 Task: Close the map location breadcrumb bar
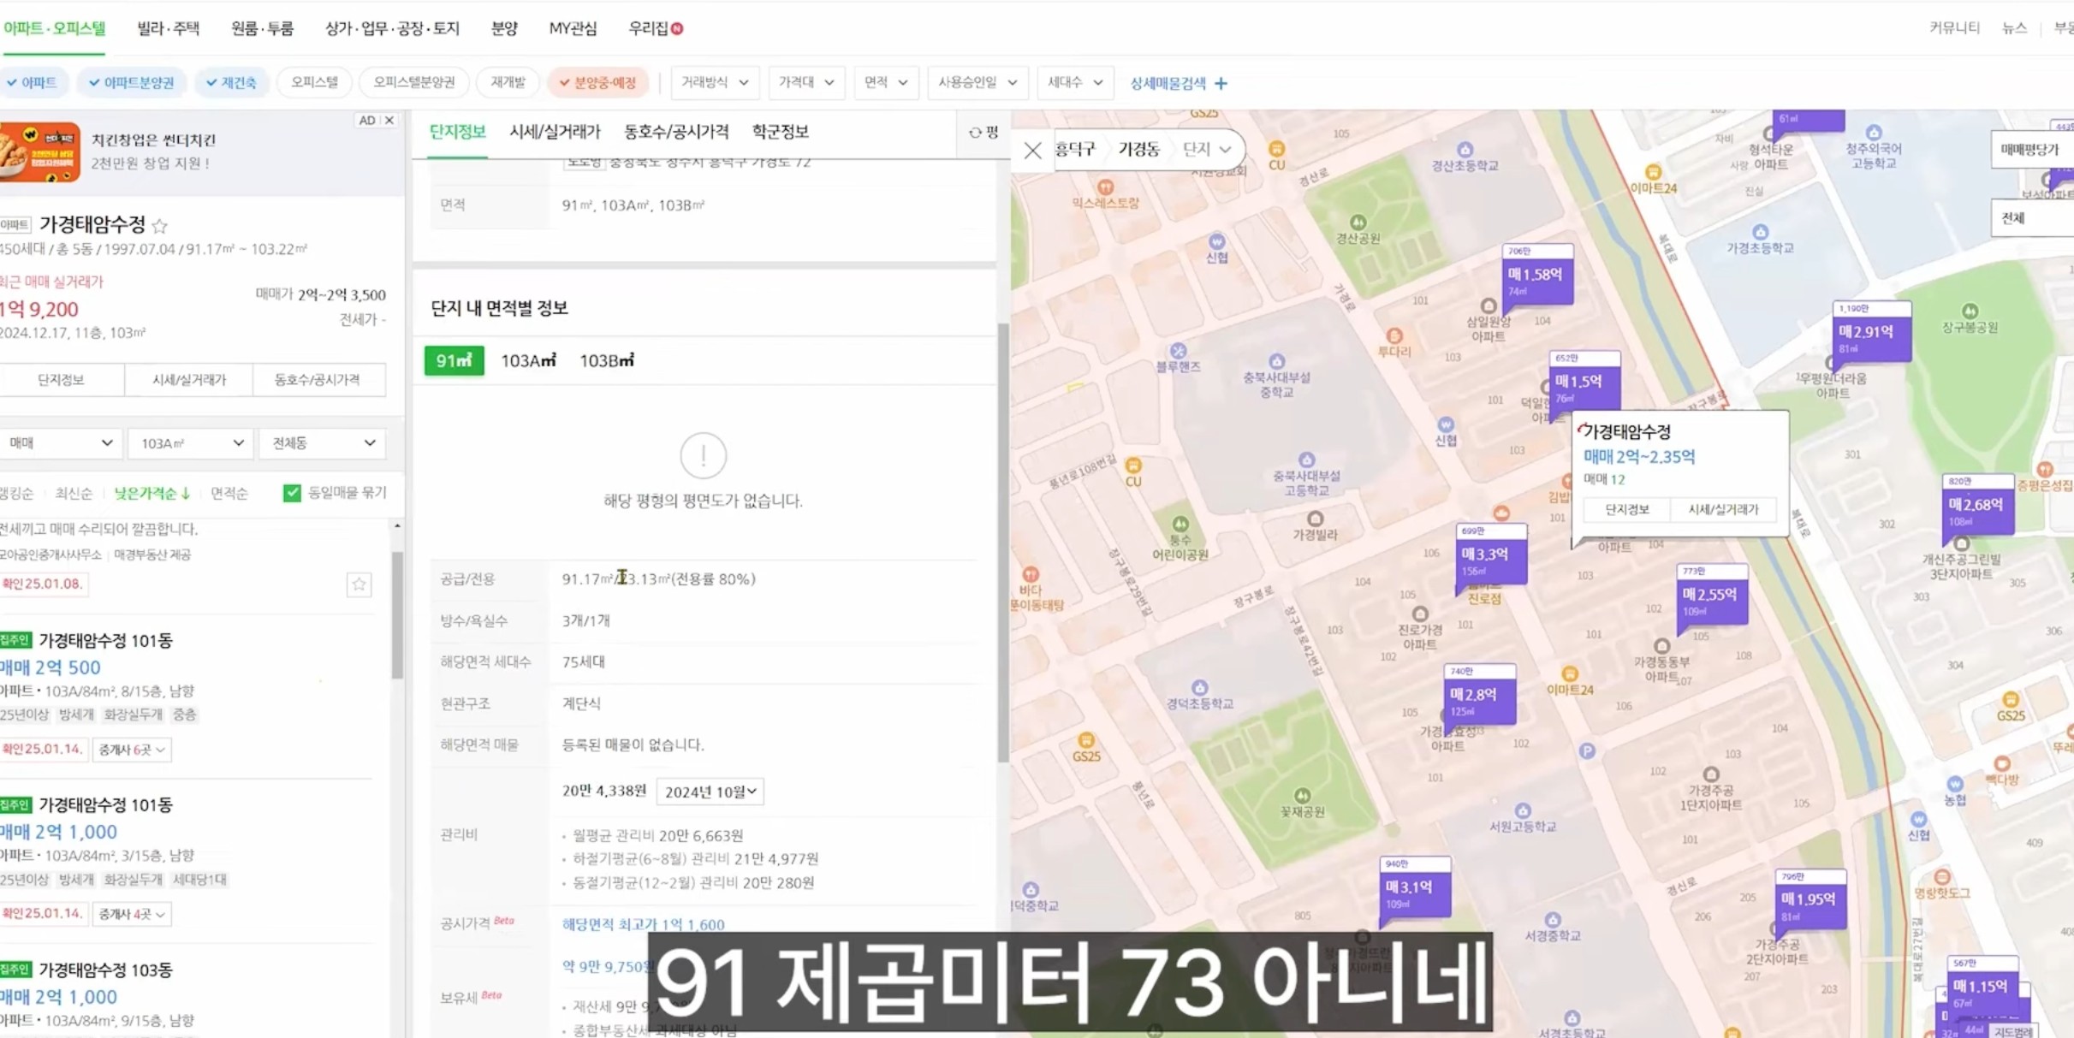click(1032, 151)
